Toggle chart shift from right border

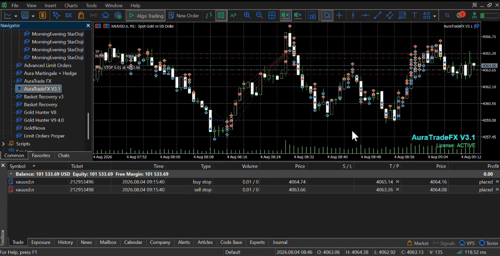tap(298, 15)
